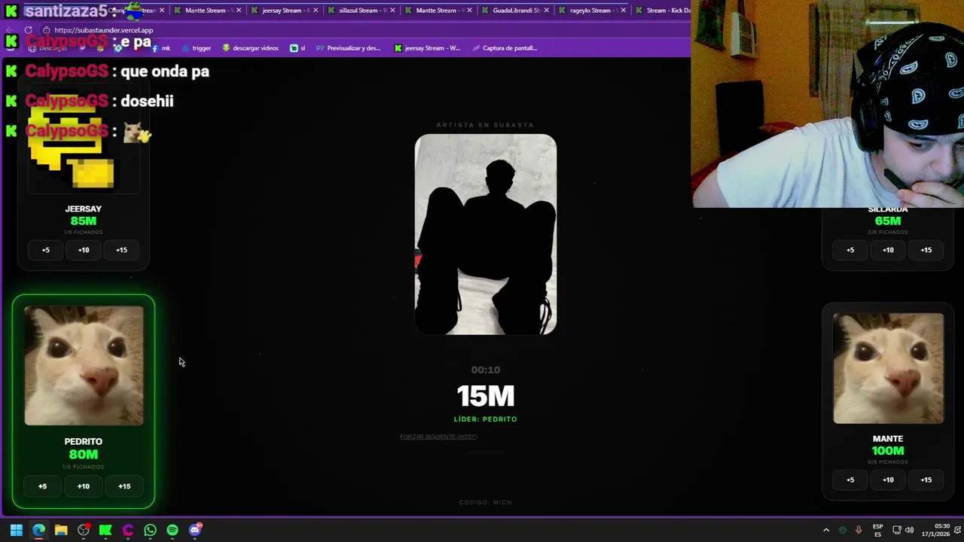The height and width of the screenshot is (542, 964).
Task: Switch to the Stream - Kick Dashboard tab
Action: pos(663,11)
